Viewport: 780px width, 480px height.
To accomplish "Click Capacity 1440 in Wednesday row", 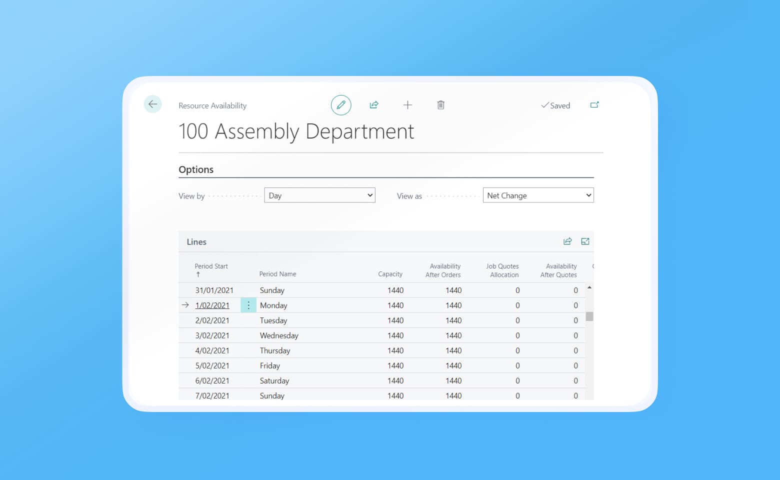I will coord(395,335).
